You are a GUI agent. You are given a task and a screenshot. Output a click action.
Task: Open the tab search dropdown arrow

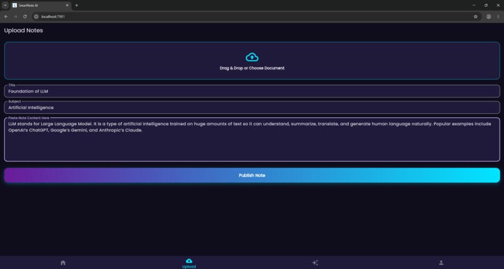[x=5, y=5]
